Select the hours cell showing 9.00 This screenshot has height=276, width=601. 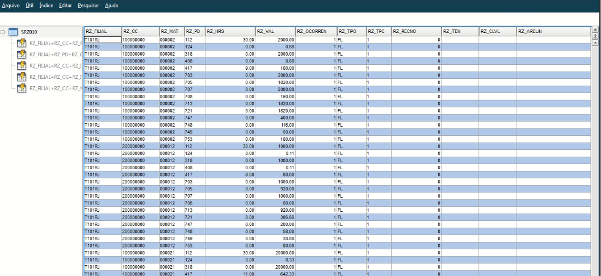tap(230, 68)
